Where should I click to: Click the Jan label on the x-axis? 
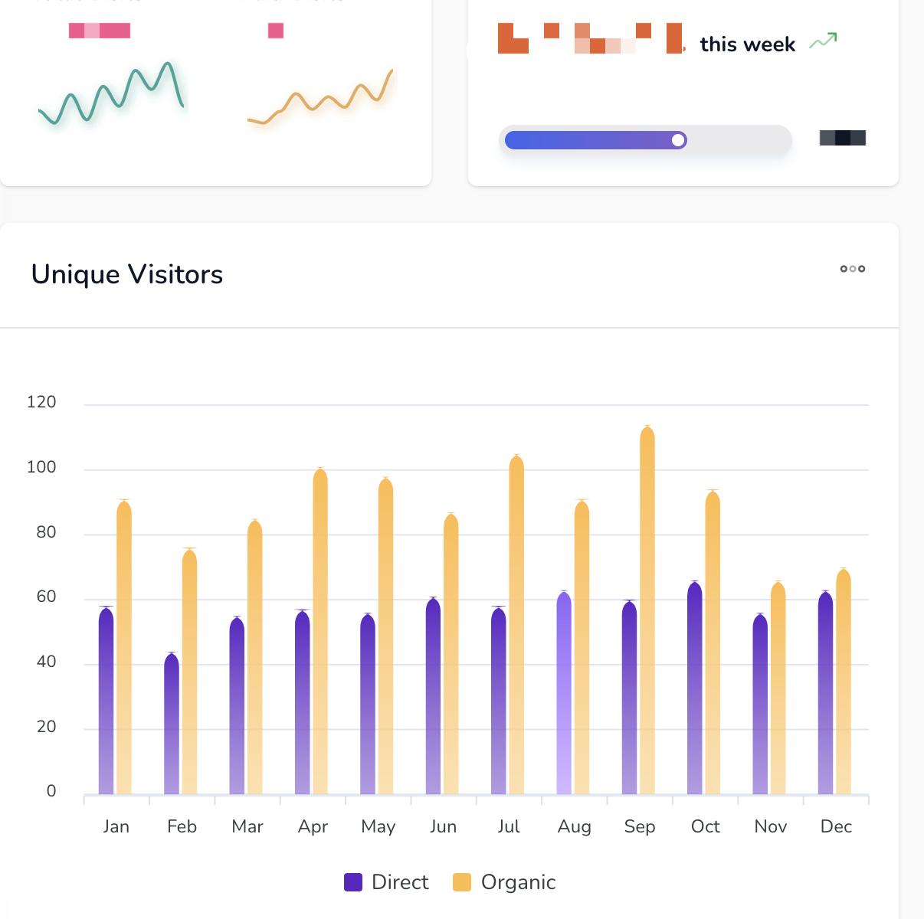[x=116, y=827]
